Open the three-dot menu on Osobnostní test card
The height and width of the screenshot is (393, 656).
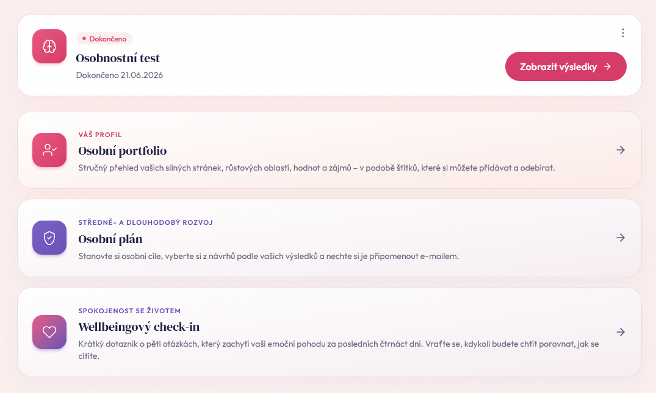coord(623,33)
